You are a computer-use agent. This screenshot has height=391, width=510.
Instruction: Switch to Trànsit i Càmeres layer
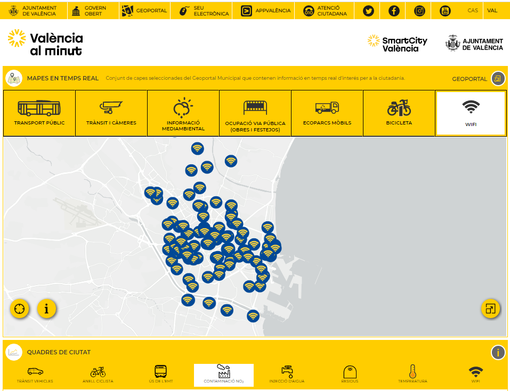pos(111,113)
